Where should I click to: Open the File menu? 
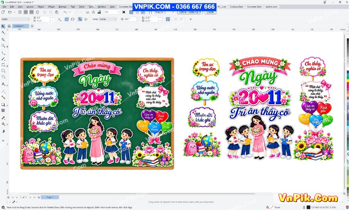[x=4, y=7]
